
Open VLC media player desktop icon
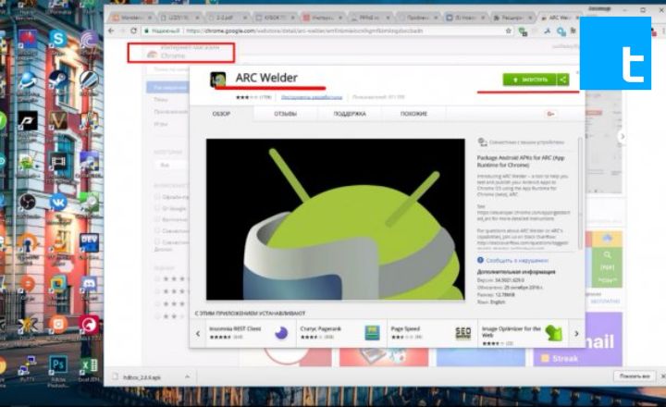click(x=60, y=243)
